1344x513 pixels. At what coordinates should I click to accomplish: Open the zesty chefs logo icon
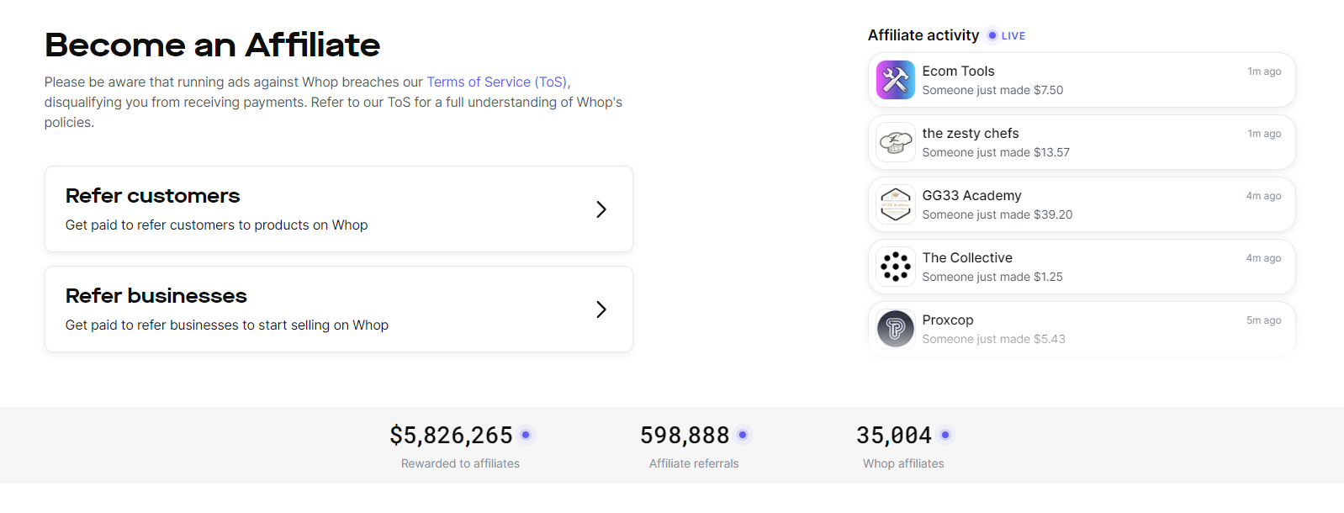(x=896, y=142)
